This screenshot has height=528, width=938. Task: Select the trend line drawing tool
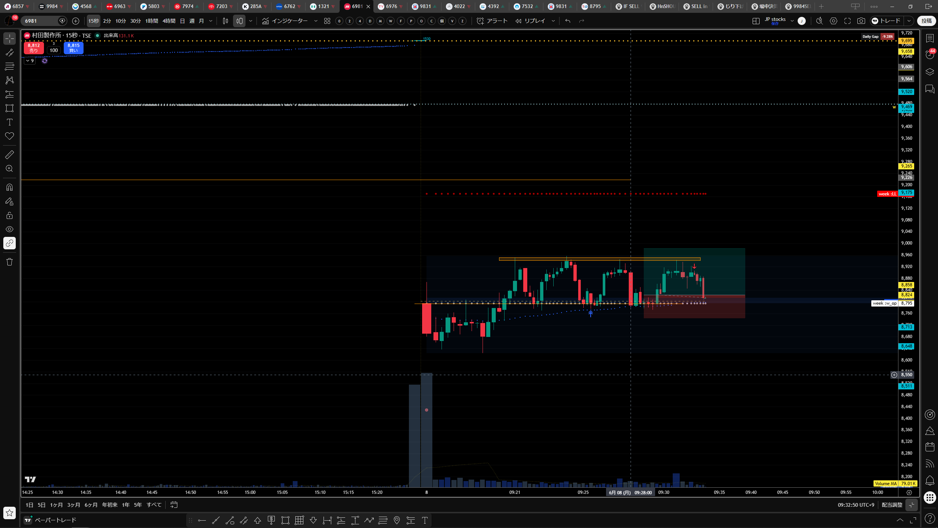tap(10, 52)
